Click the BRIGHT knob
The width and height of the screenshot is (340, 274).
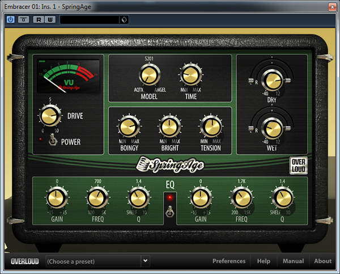point(170,126)
